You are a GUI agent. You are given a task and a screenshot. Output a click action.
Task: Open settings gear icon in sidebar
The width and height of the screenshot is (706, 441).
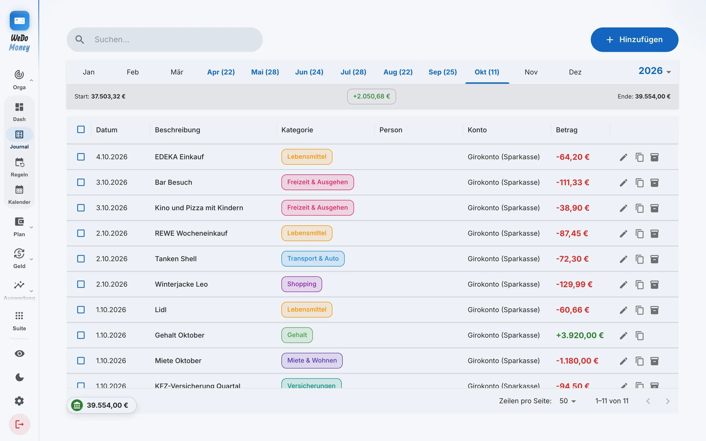click(19, 401)
